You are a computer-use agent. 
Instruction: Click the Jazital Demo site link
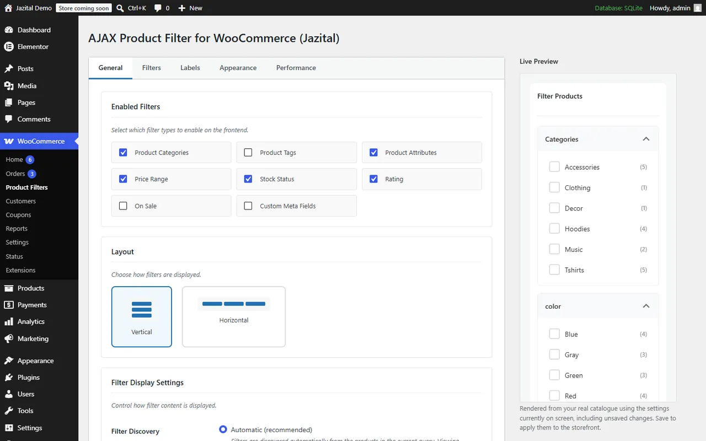[x=34, y=8]
